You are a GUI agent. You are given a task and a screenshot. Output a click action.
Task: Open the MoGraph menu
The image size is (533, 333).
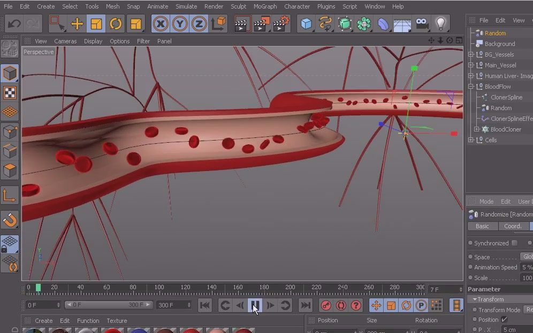265,6
